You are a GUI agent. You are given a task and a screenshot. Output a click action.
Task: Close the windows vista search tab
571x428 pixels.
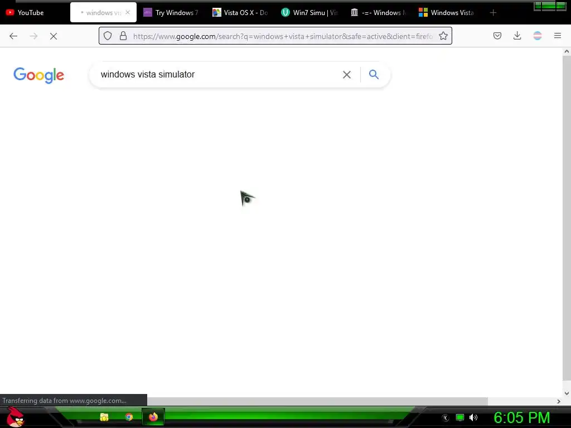[128, 12]
